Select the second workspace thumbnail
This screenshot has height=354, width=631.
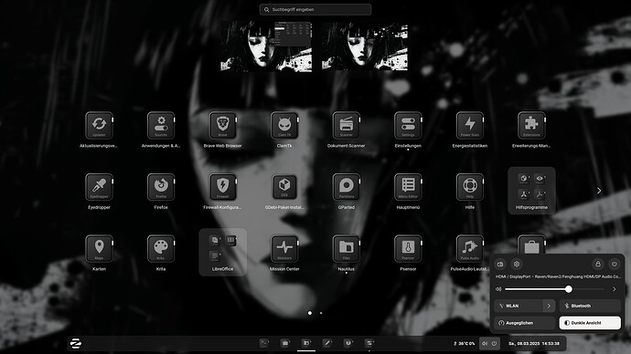[365, 47]
